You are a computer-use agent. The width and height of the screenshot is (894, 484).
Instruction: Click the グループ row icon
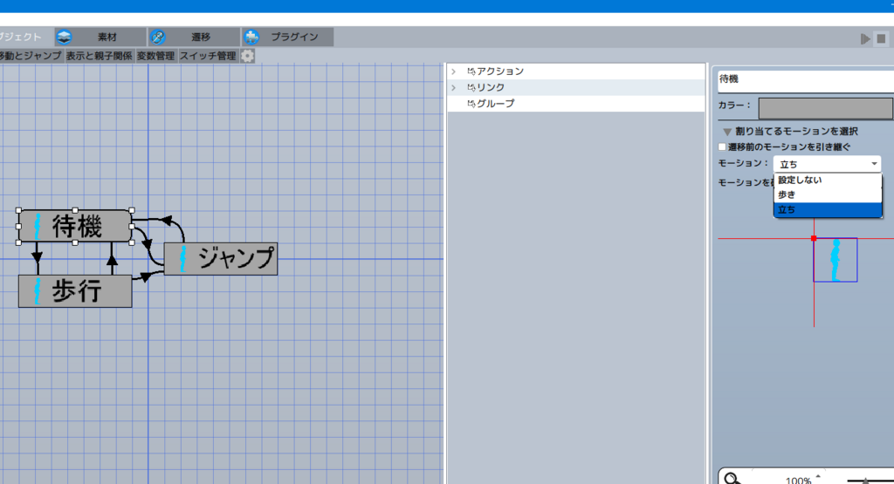point(471,103)
